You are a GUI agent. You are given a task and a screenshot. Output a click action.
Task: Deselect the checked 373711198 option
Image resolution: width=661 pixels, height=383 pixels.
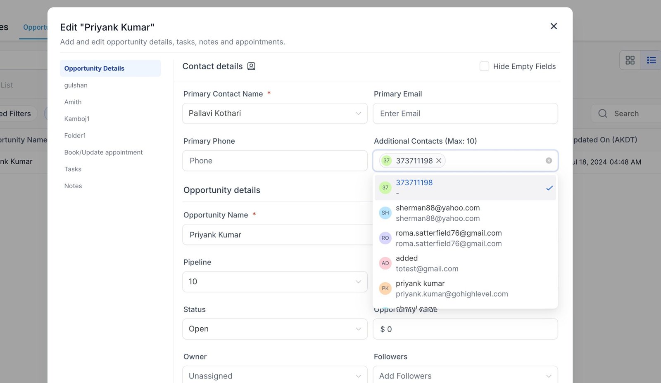[465, 188]
